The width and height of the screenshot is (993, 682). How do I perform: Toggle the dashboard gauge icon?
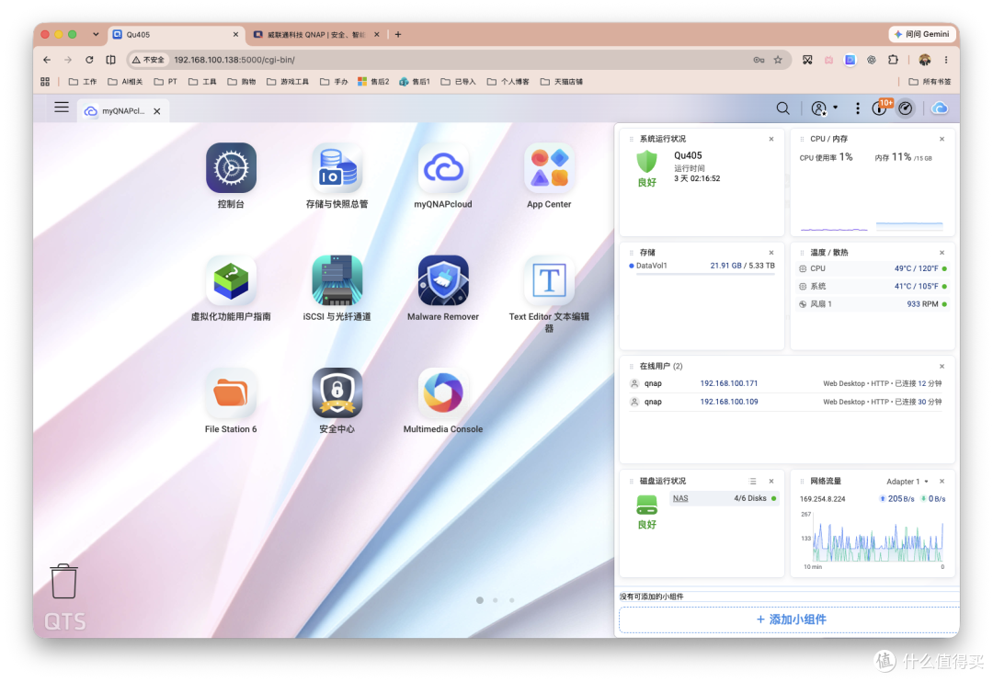click(x=906, y=108)
